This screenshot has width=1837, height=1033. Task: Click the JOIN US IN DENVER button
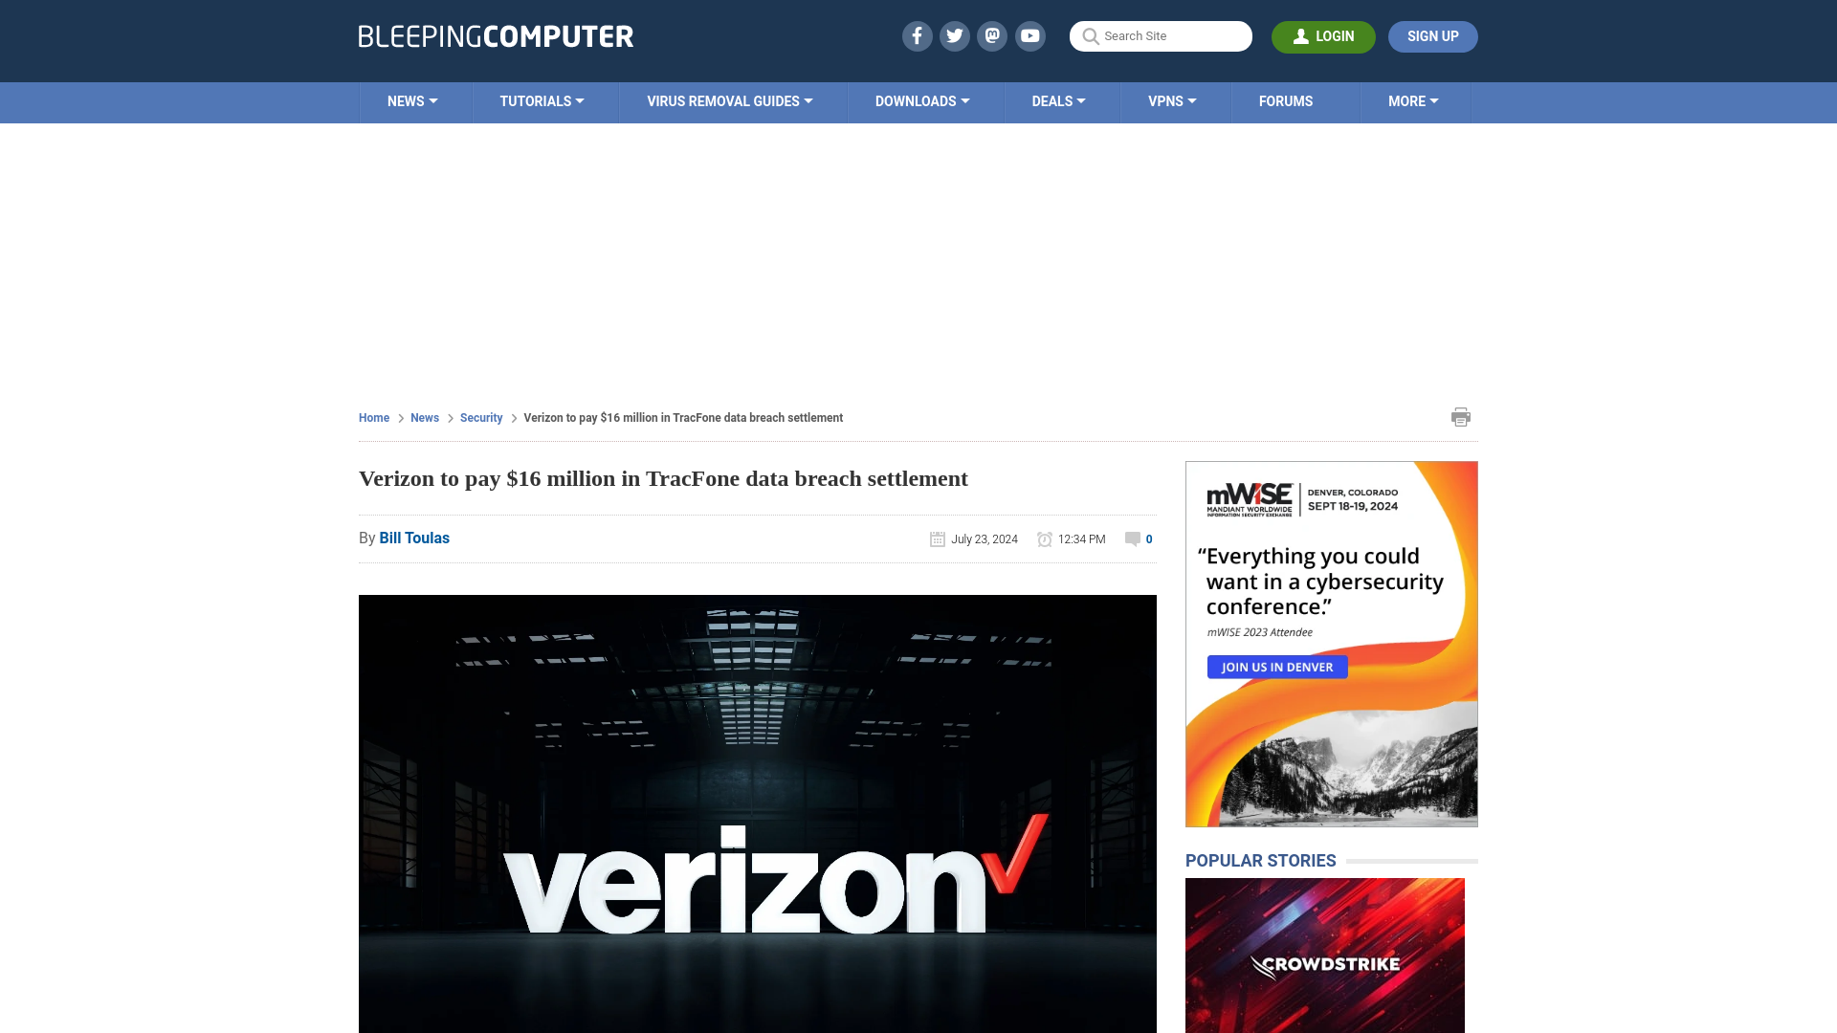1278,668
